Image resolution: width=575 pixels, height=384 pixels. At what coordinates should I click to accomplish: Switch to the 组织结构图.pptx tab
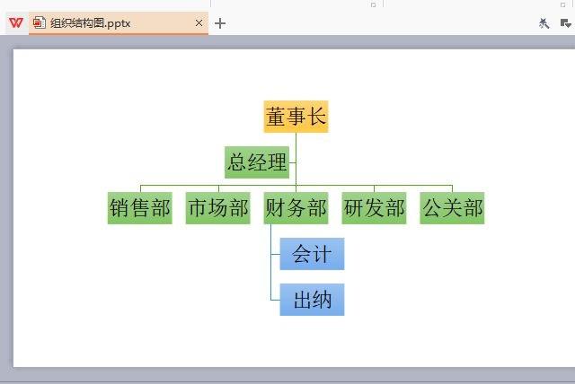119,23
